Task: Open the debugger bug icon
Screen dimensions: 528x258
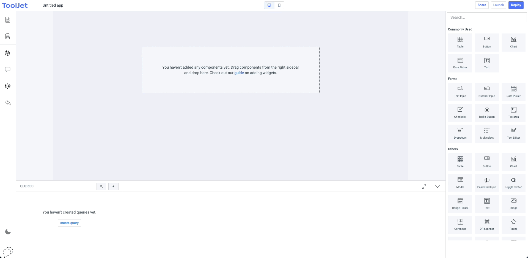Action: [8, 53]
